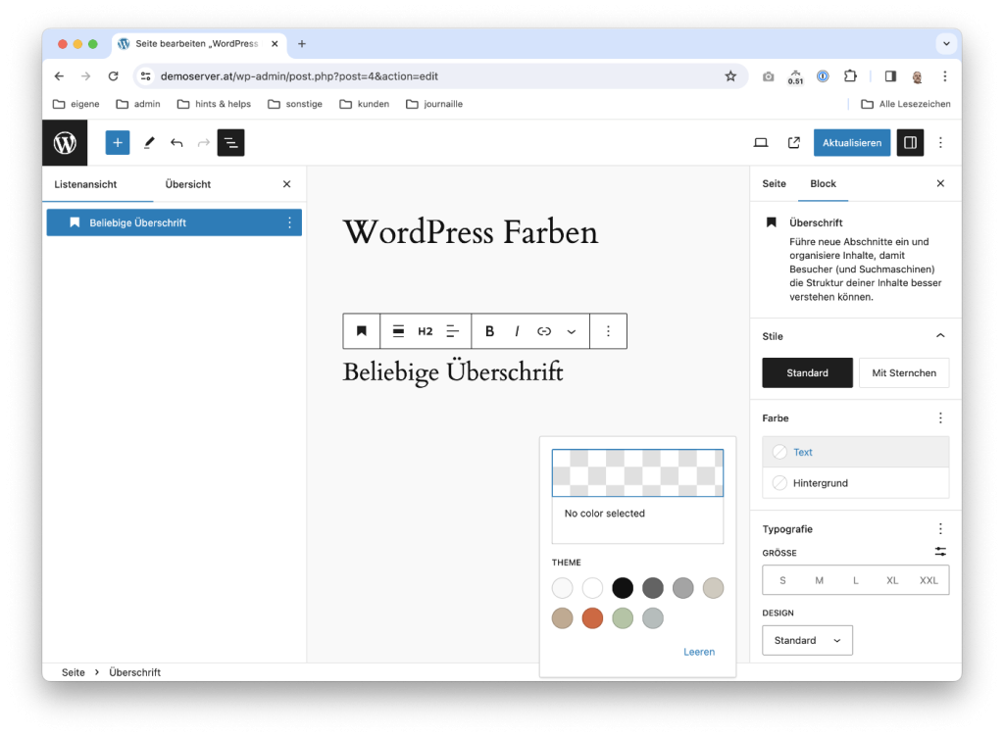This screenshot has height=737, width=1004.
Task: Change heading level H2
Action: click(x=426, y=330)
